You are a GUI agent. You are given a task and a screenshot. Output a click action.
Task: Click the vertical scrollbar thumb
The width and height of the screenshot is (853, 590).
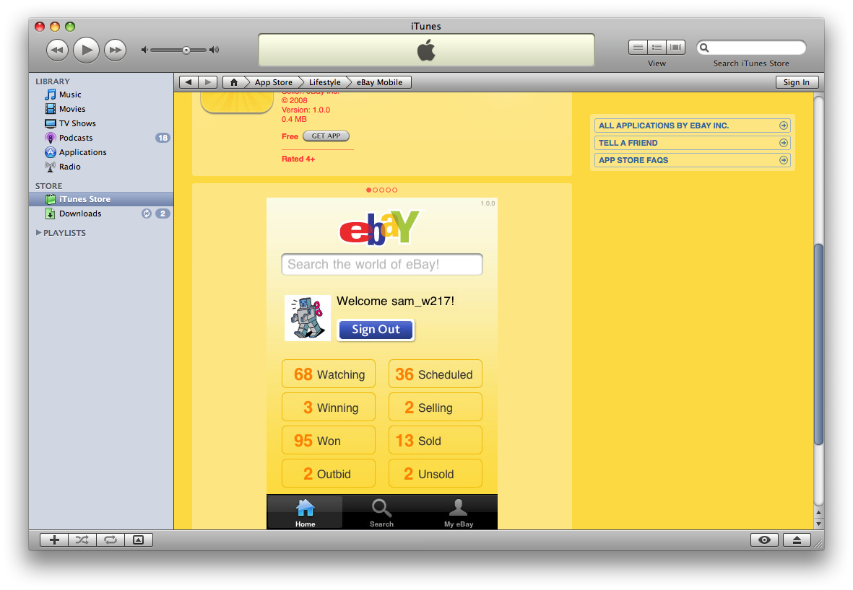pos(818,345)
